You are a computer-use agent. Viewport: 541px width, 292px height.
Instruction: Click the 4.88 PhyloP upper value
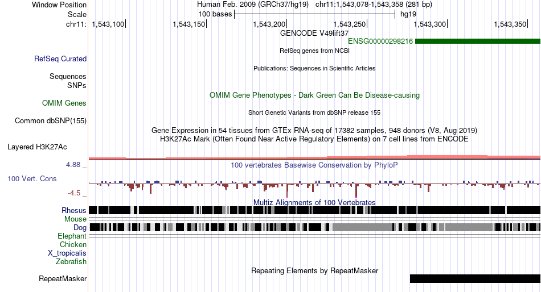[73, 165]
